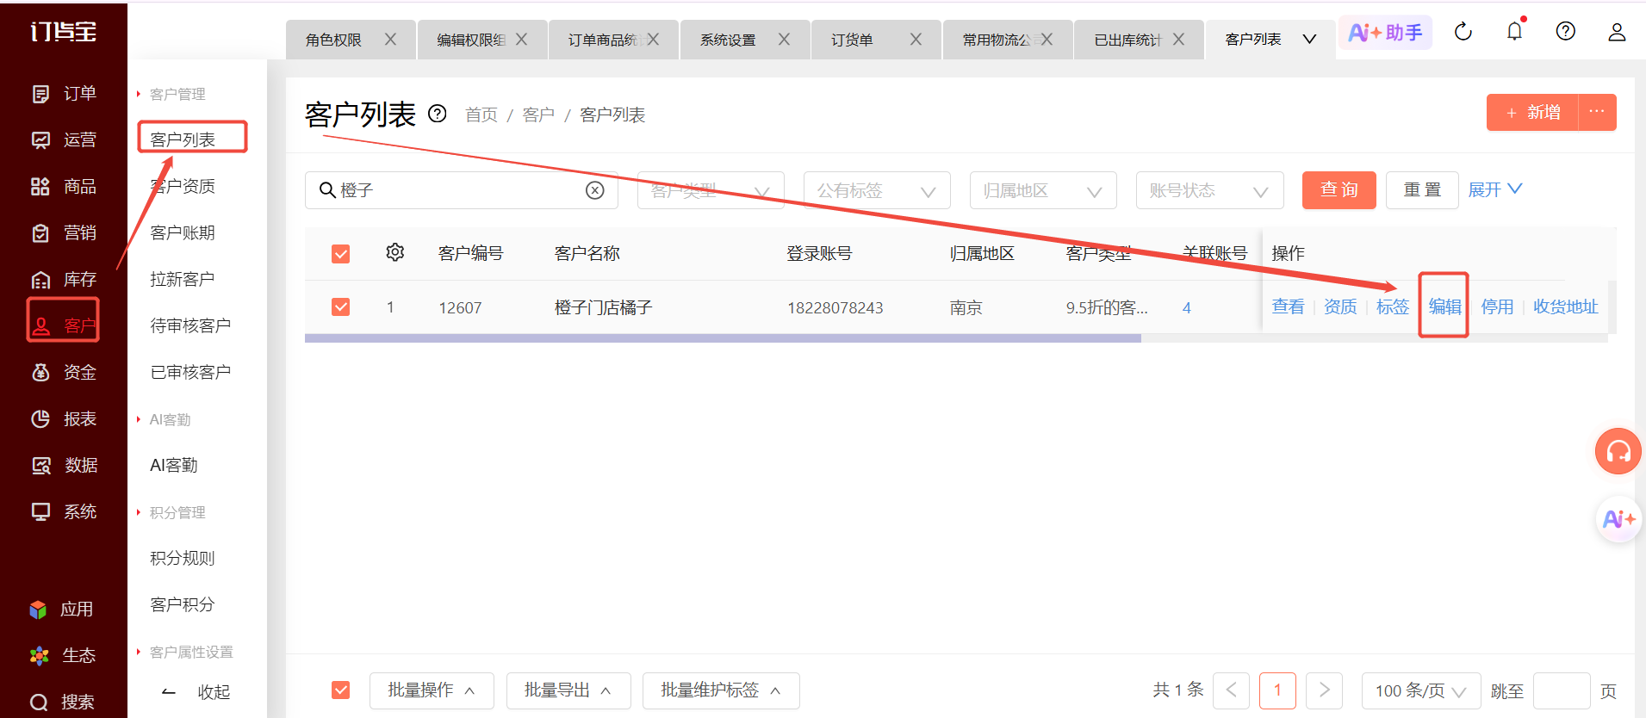Click the horizontal table scrollbar
Viewport: 1646px width, 718px height.
(723, 338)
